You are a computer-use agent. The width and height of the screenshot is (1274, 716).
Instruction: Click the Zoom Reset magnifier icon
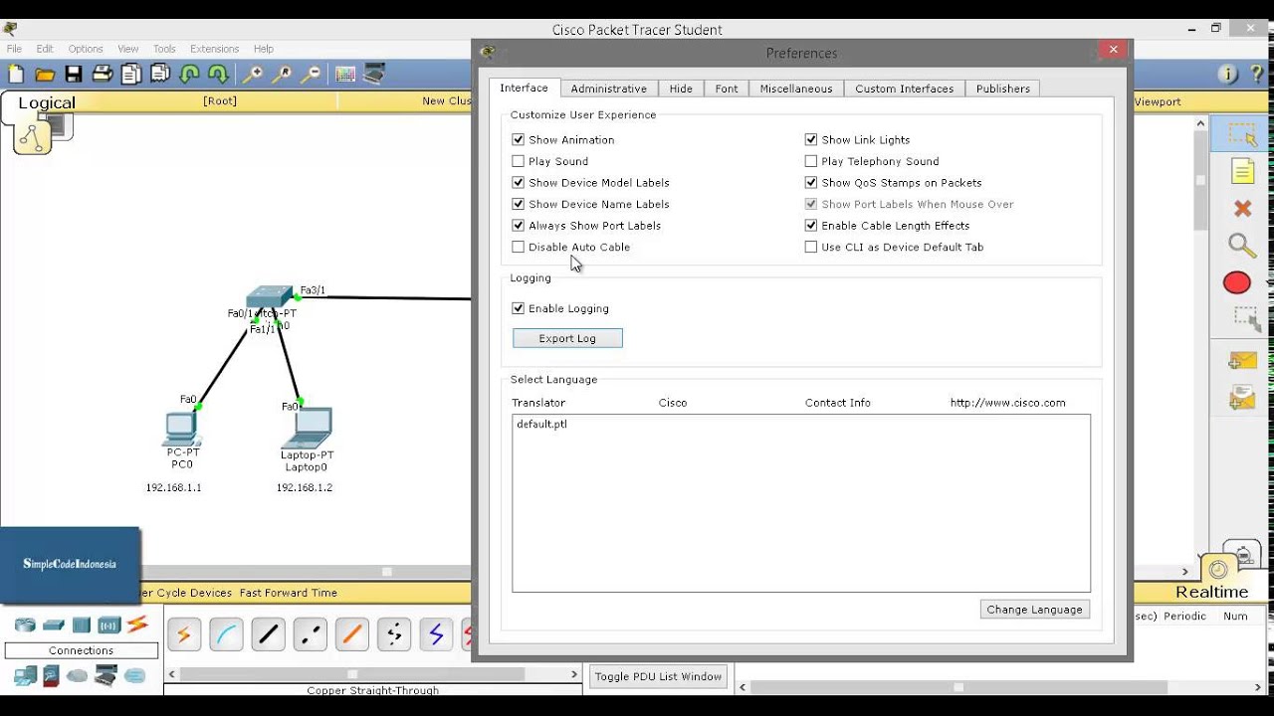point(283,74)
